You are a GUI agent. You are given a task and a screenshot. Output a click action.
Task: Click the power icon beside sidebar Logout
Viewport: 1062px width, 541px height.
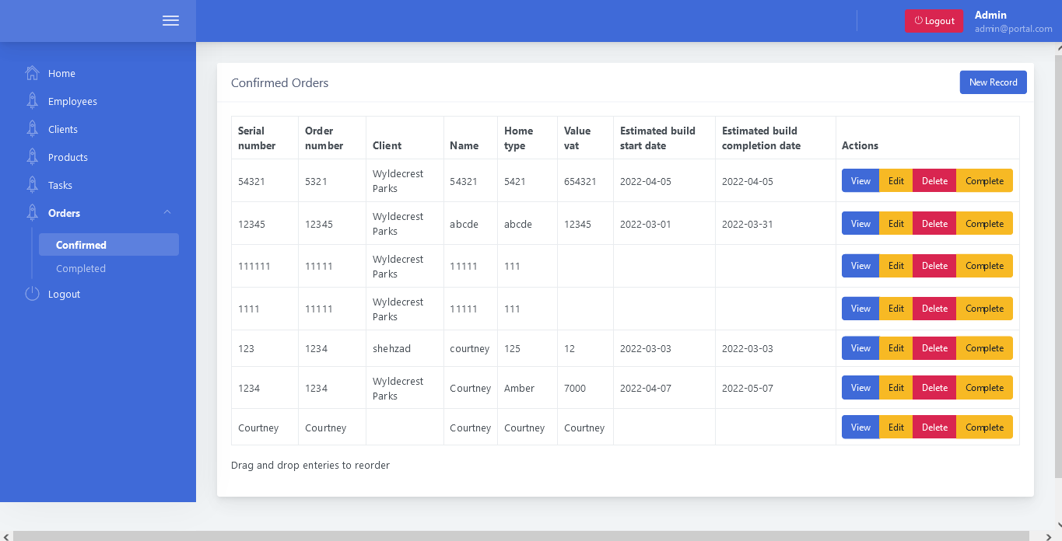32,294
